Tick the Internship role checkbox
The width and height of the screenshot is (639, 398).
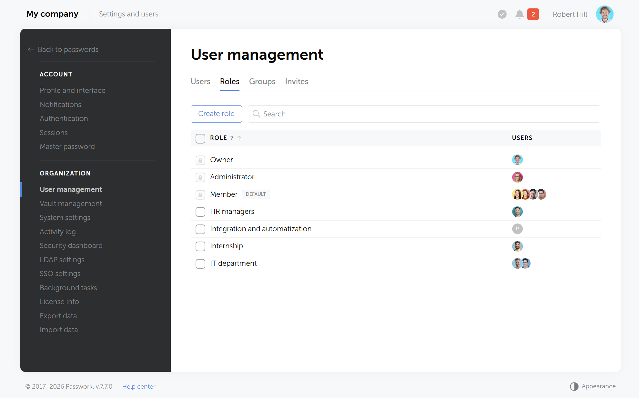[200, 246]
